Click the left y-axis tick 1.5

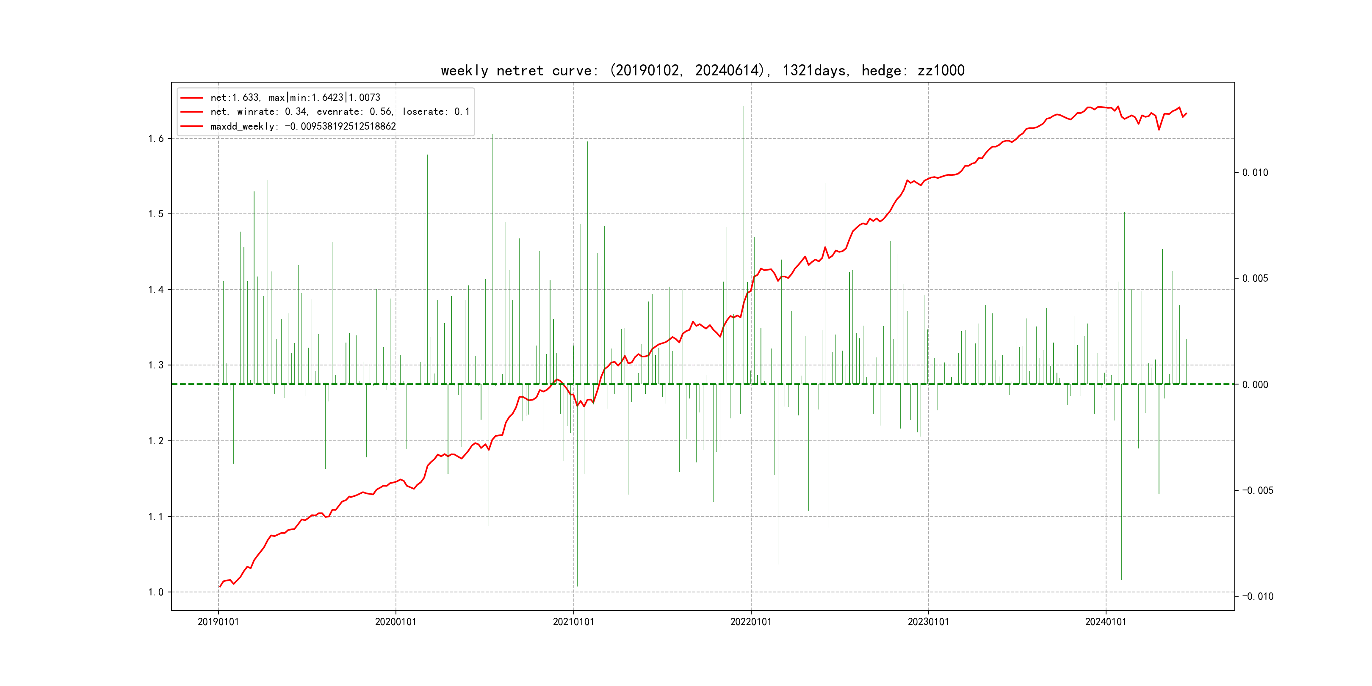coord(156,214)
